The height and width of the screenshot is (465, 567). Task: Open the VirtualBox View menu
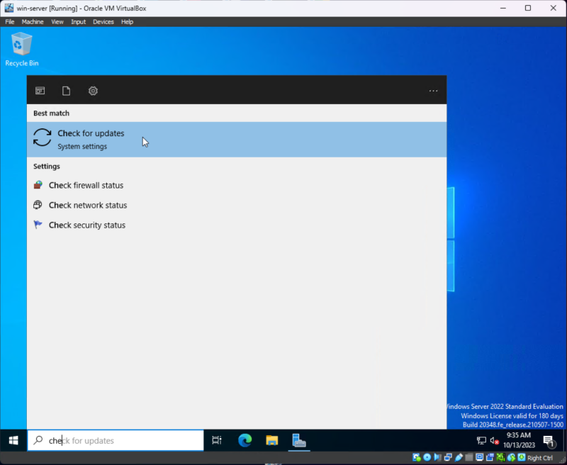(57, 22)
